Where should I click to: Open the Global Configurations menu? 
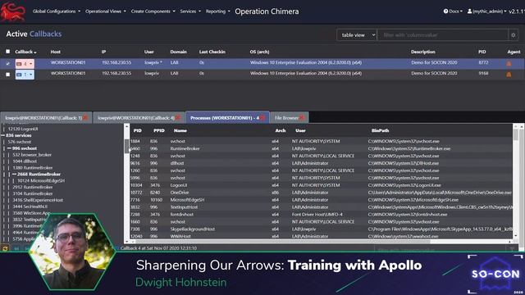click(57, 11)
